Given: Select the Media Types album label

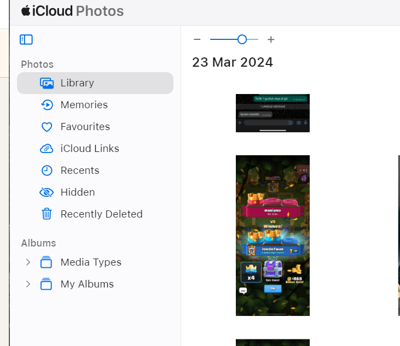Looking at the screenshot, I should (91, 262).
